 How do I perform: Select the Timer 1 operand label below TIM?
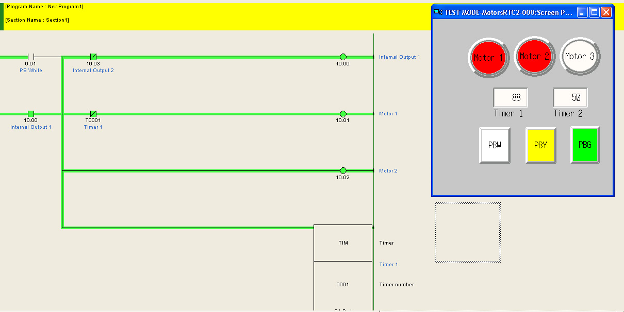388,264
